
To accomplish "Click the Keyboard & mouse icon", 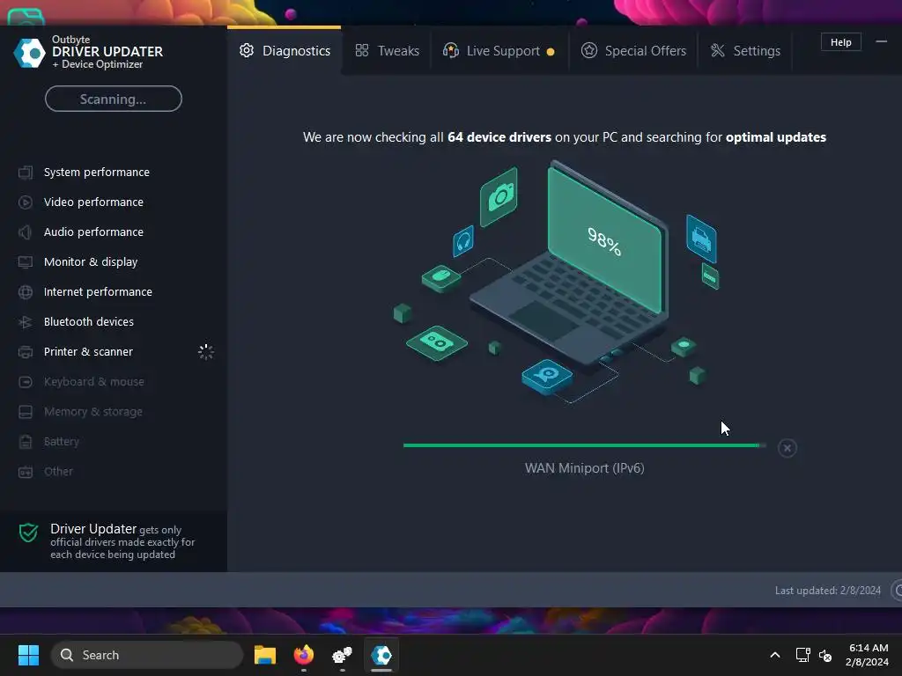I will pos(26,382).
